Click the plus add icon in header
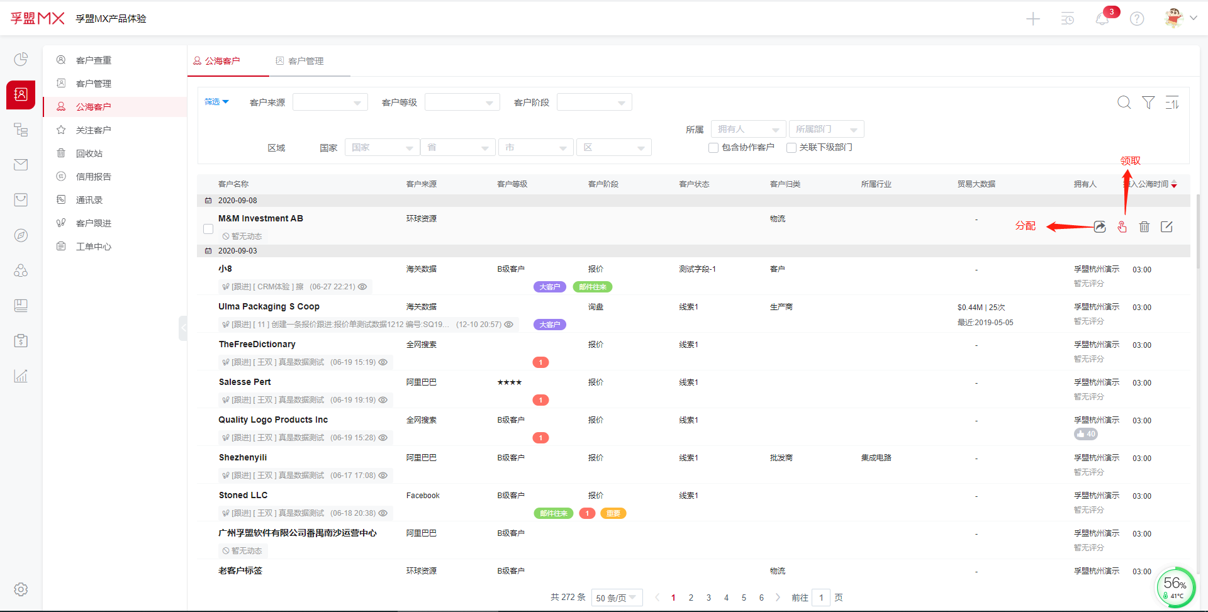 click(1033, 19)
